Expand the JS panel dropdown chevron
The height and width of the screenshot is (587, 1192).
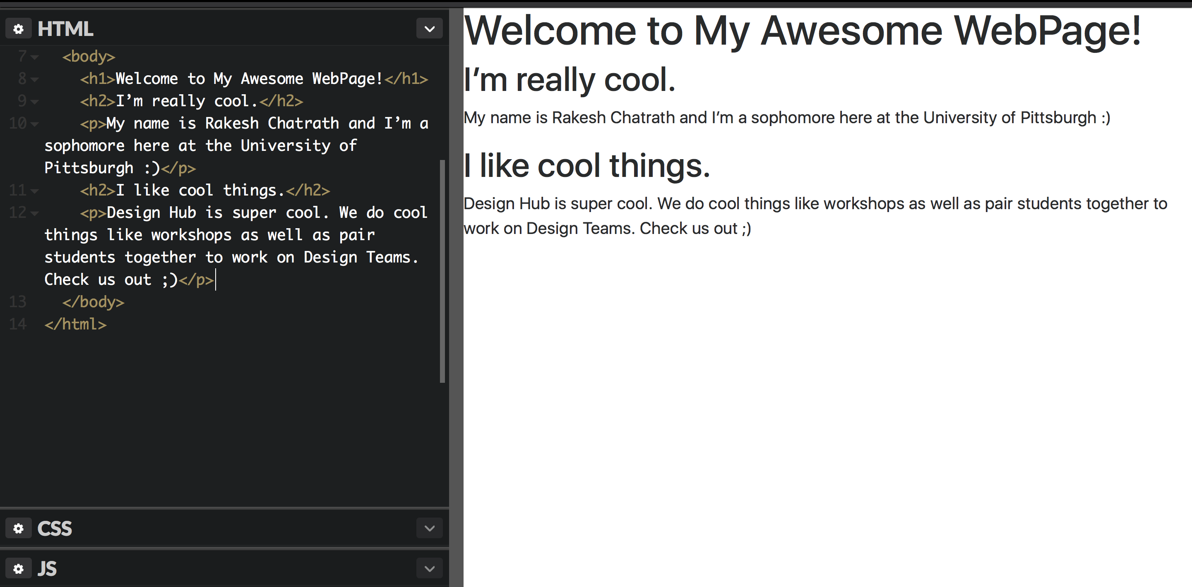tap(430, 568)
